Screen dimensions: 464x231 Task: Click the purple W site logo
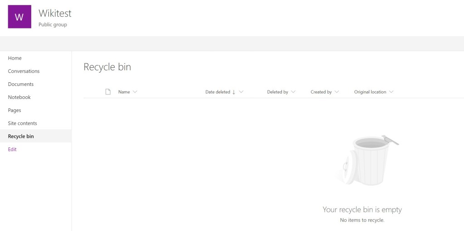[19, 17]
